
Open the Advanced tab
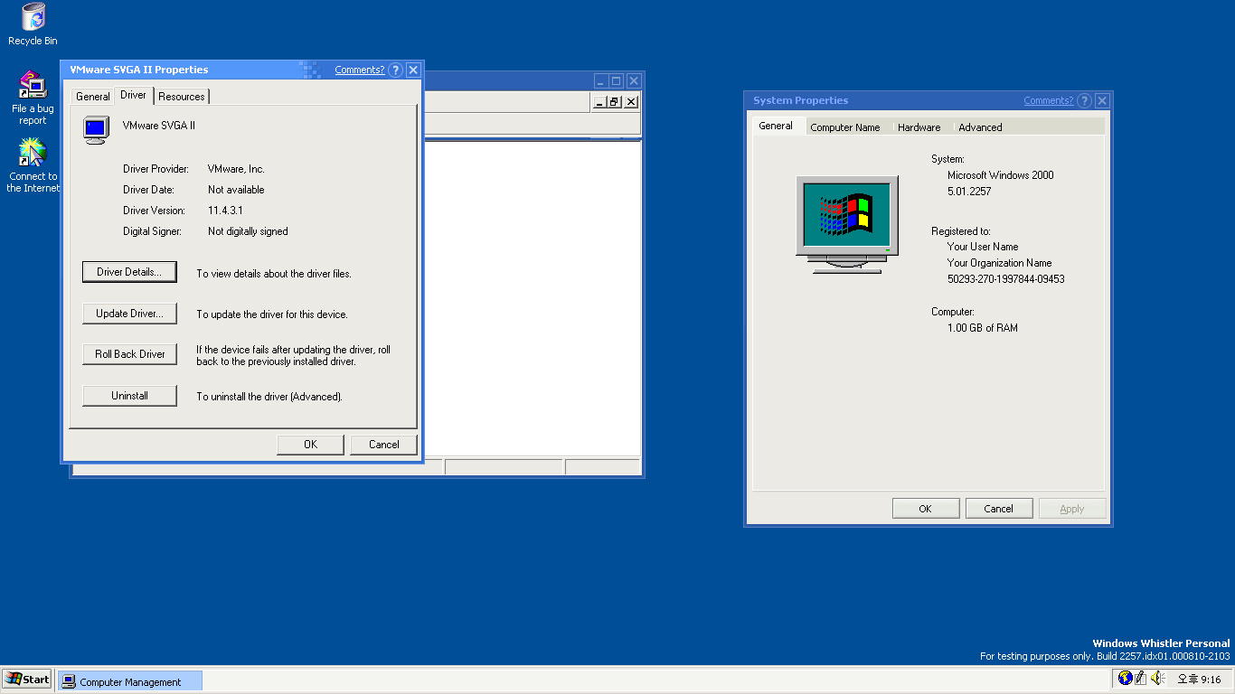[x=980, y=127]
